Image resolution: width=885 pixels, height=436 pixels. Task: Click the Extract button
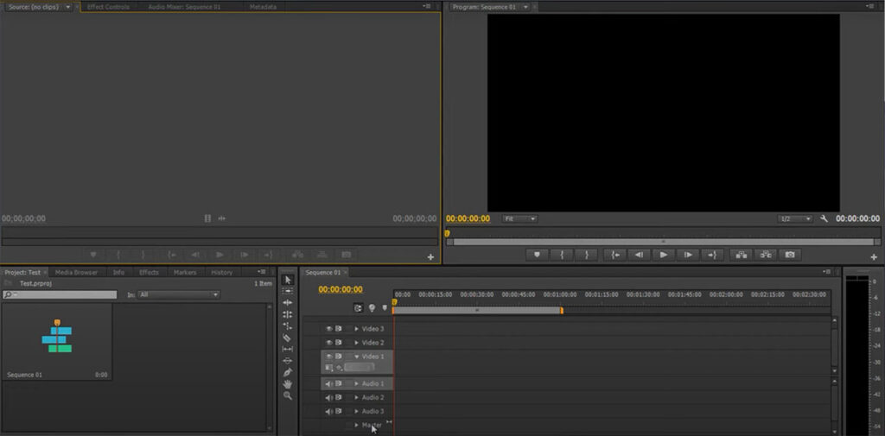[x=766, y=255]
